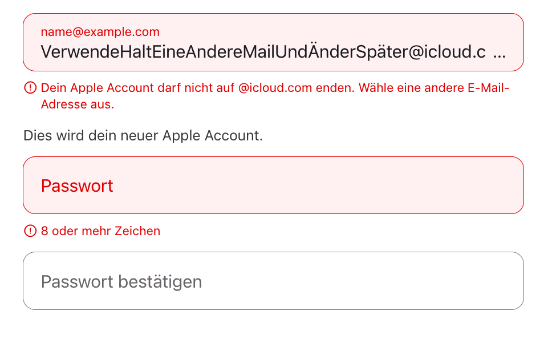Click Wähle eine andere E-Mail- in the error
The image size is (544, 339).
click(433, 88)
